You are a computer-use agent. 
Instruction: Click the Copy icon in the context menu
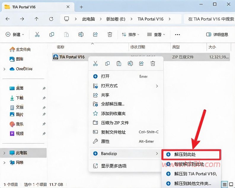coord(107,63)
